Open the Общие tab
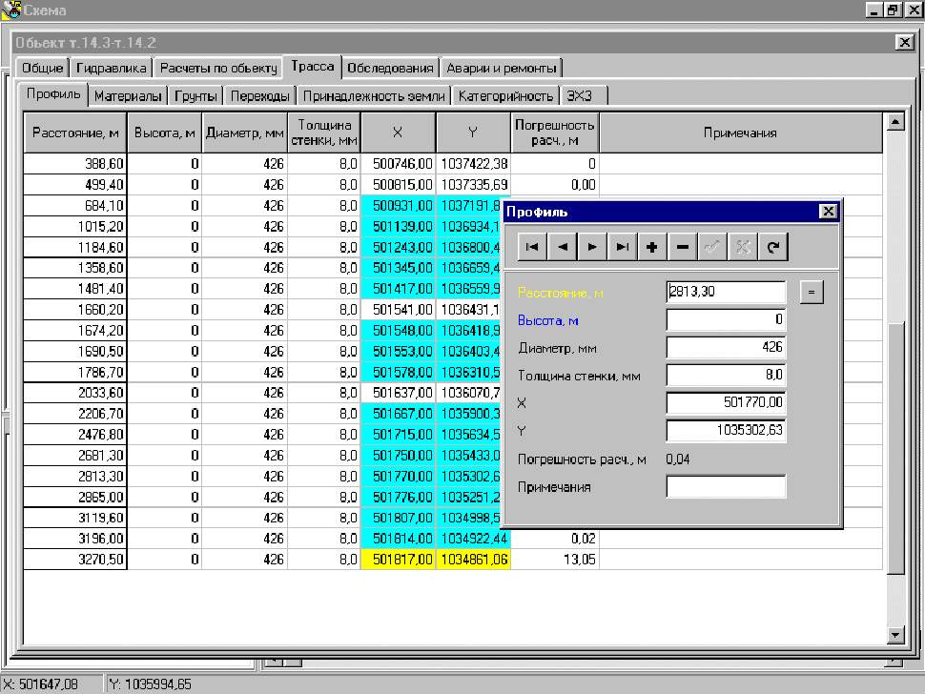Image resolution: width=925 pixels, height=694 pixels. 42,68
